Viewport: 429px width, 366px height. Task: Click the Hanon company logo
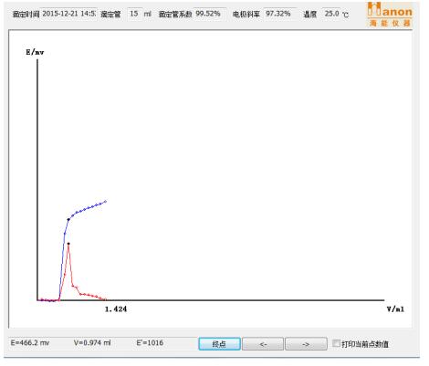390,15
